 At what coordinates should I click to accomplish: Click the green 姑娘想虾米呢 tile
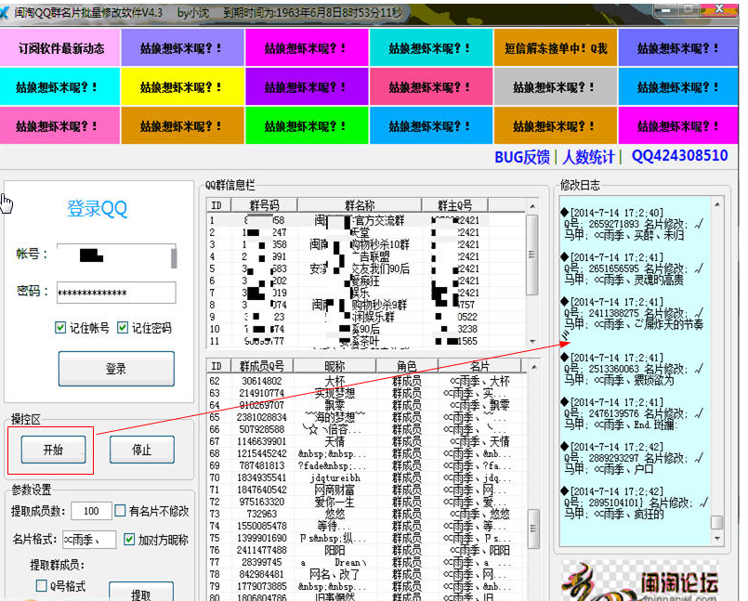pos(307,126)
